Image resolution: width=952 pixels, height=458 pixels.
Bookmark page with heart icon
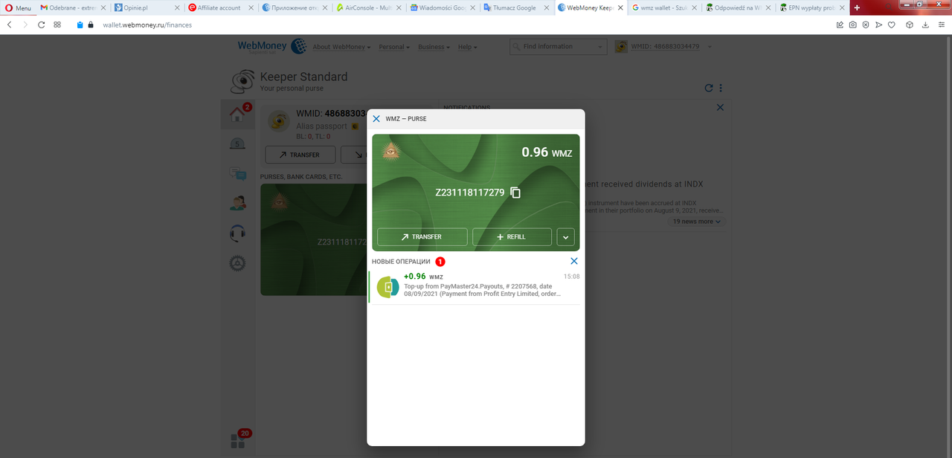(x=892, y=25)
